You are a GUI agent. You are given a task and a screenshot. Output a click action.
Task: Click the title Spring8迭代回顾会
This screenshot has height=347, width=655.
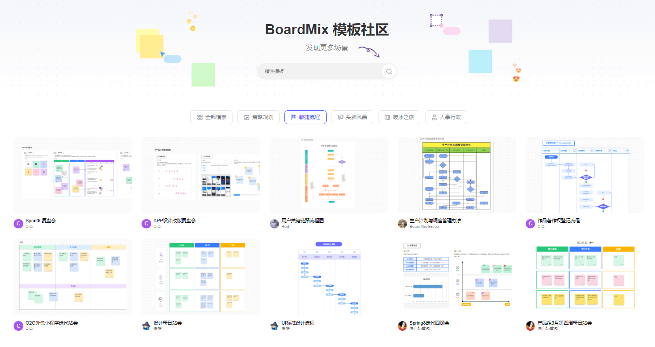tap(429, 323)
